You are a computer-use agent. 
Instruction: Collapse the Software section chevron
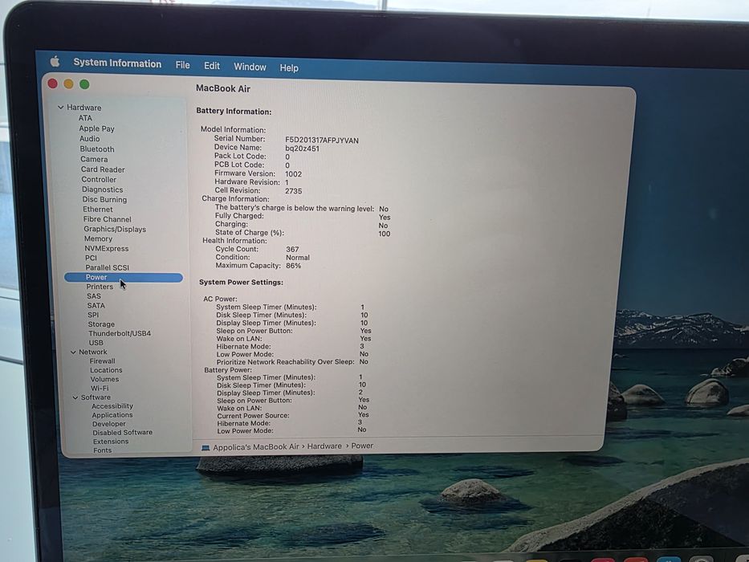pos(75,397)
